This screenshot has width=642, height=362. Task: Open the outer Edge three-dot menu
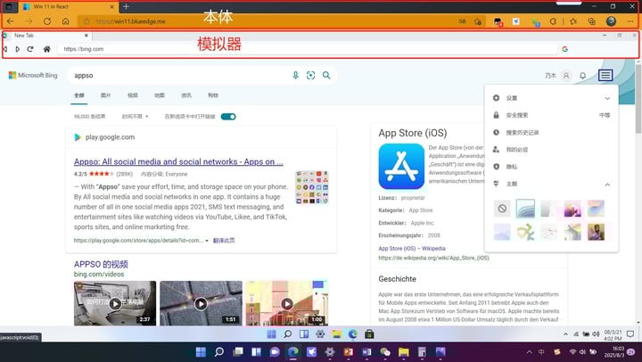(630, 21)
